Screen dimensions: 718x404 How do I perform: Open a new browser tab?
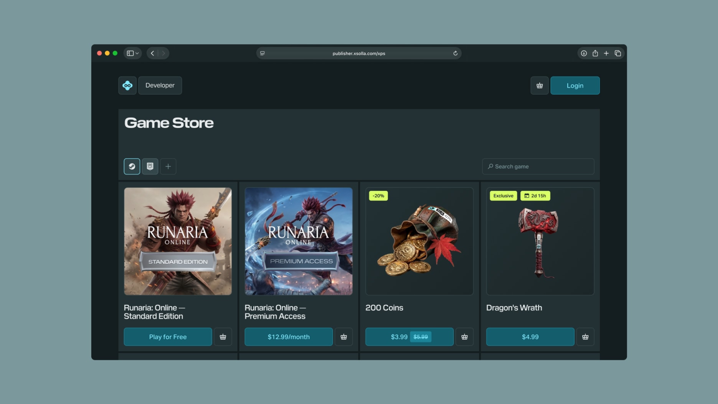606,53
